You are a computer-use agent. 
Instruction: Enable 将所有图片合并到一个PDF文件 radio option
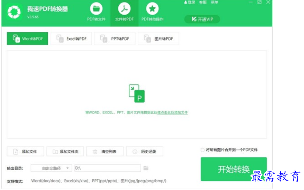(203, 150)
